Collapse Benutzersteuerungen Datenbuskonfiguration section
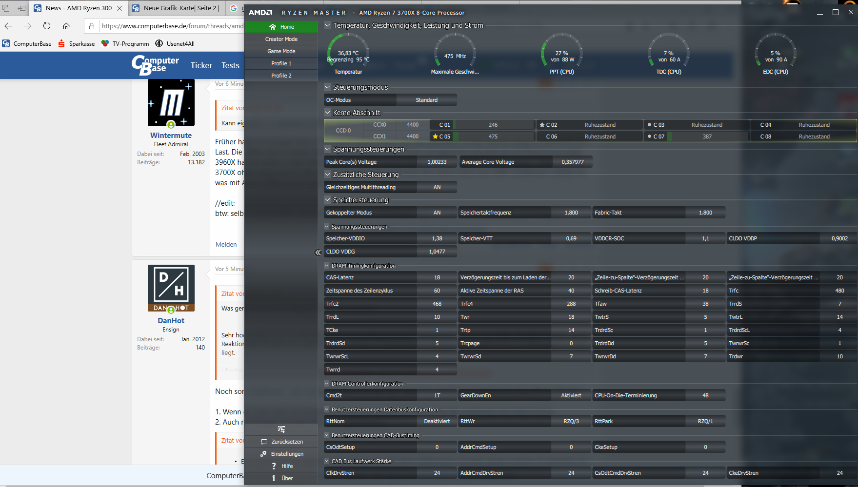 click(x=327, y=409)
